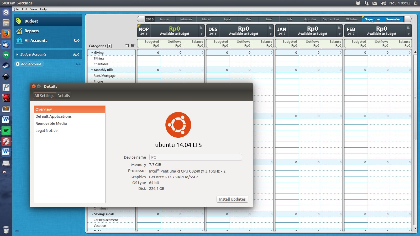Open Steam from the dock
The width and height of the screenshot is (420, 236).
[6, 66]
